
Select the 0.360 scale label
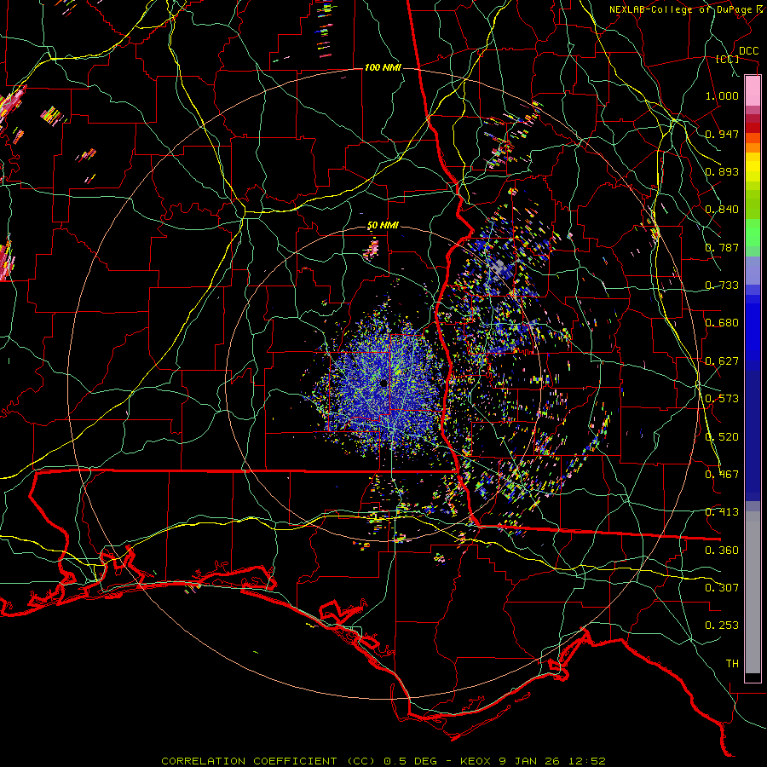pos(722,551)
